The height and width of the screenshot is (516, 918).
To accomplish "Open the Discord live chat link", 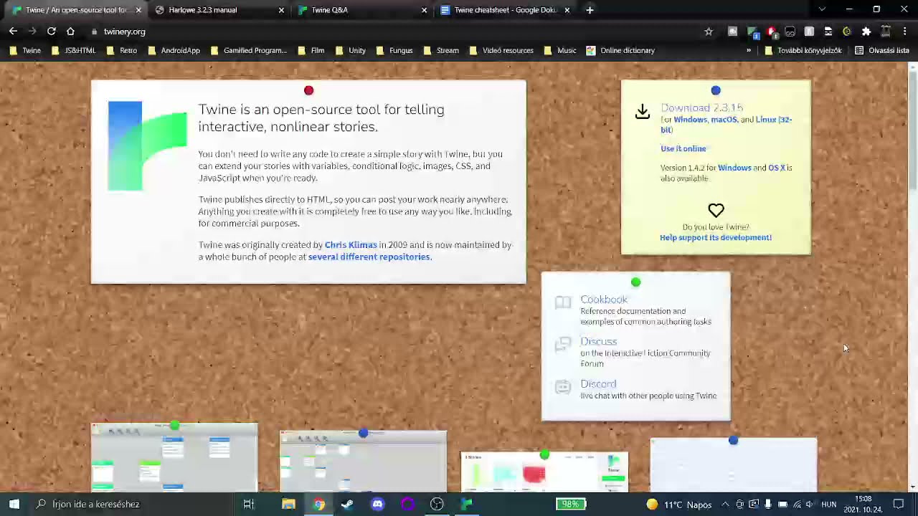I will pyautogui.click(x=598, y=384).
